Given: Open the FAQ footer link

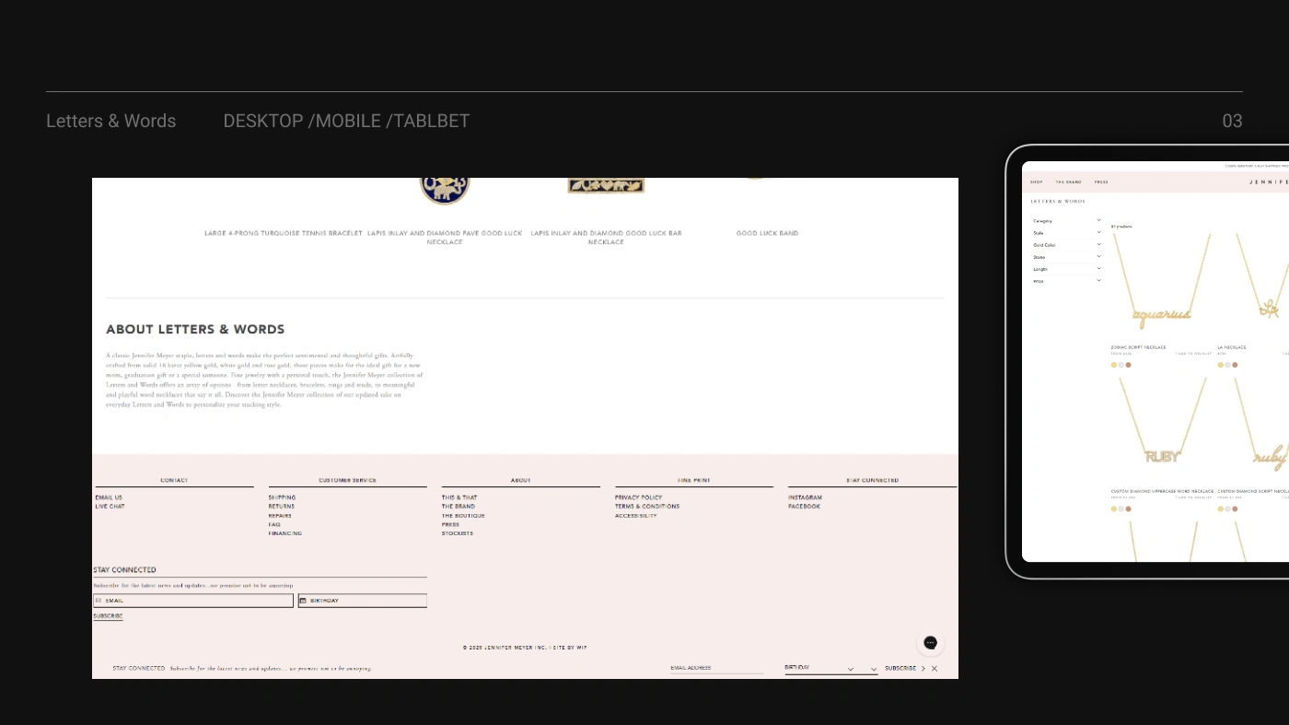Looking at the screenshot, I should click(x=274, y=524).
